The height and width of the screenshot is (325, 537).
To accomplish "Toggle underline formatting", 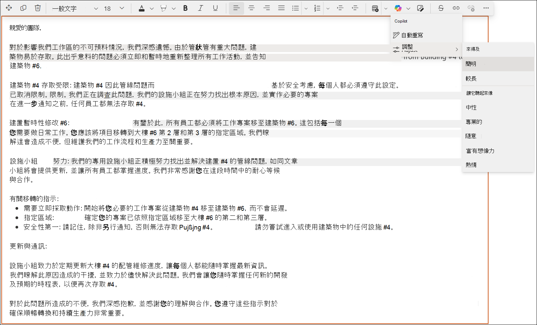I will click(x=215, y=8).
